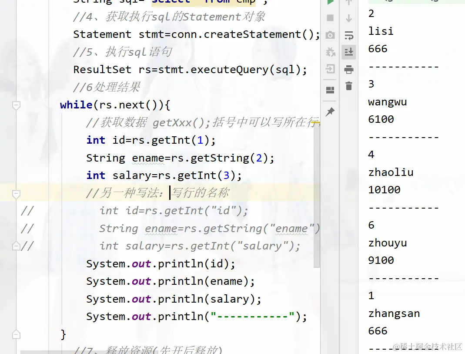The height and width of the screenshot is (354, 465).
Task: Click the 'while(rs.next()){' line
Action: [115, 105]
